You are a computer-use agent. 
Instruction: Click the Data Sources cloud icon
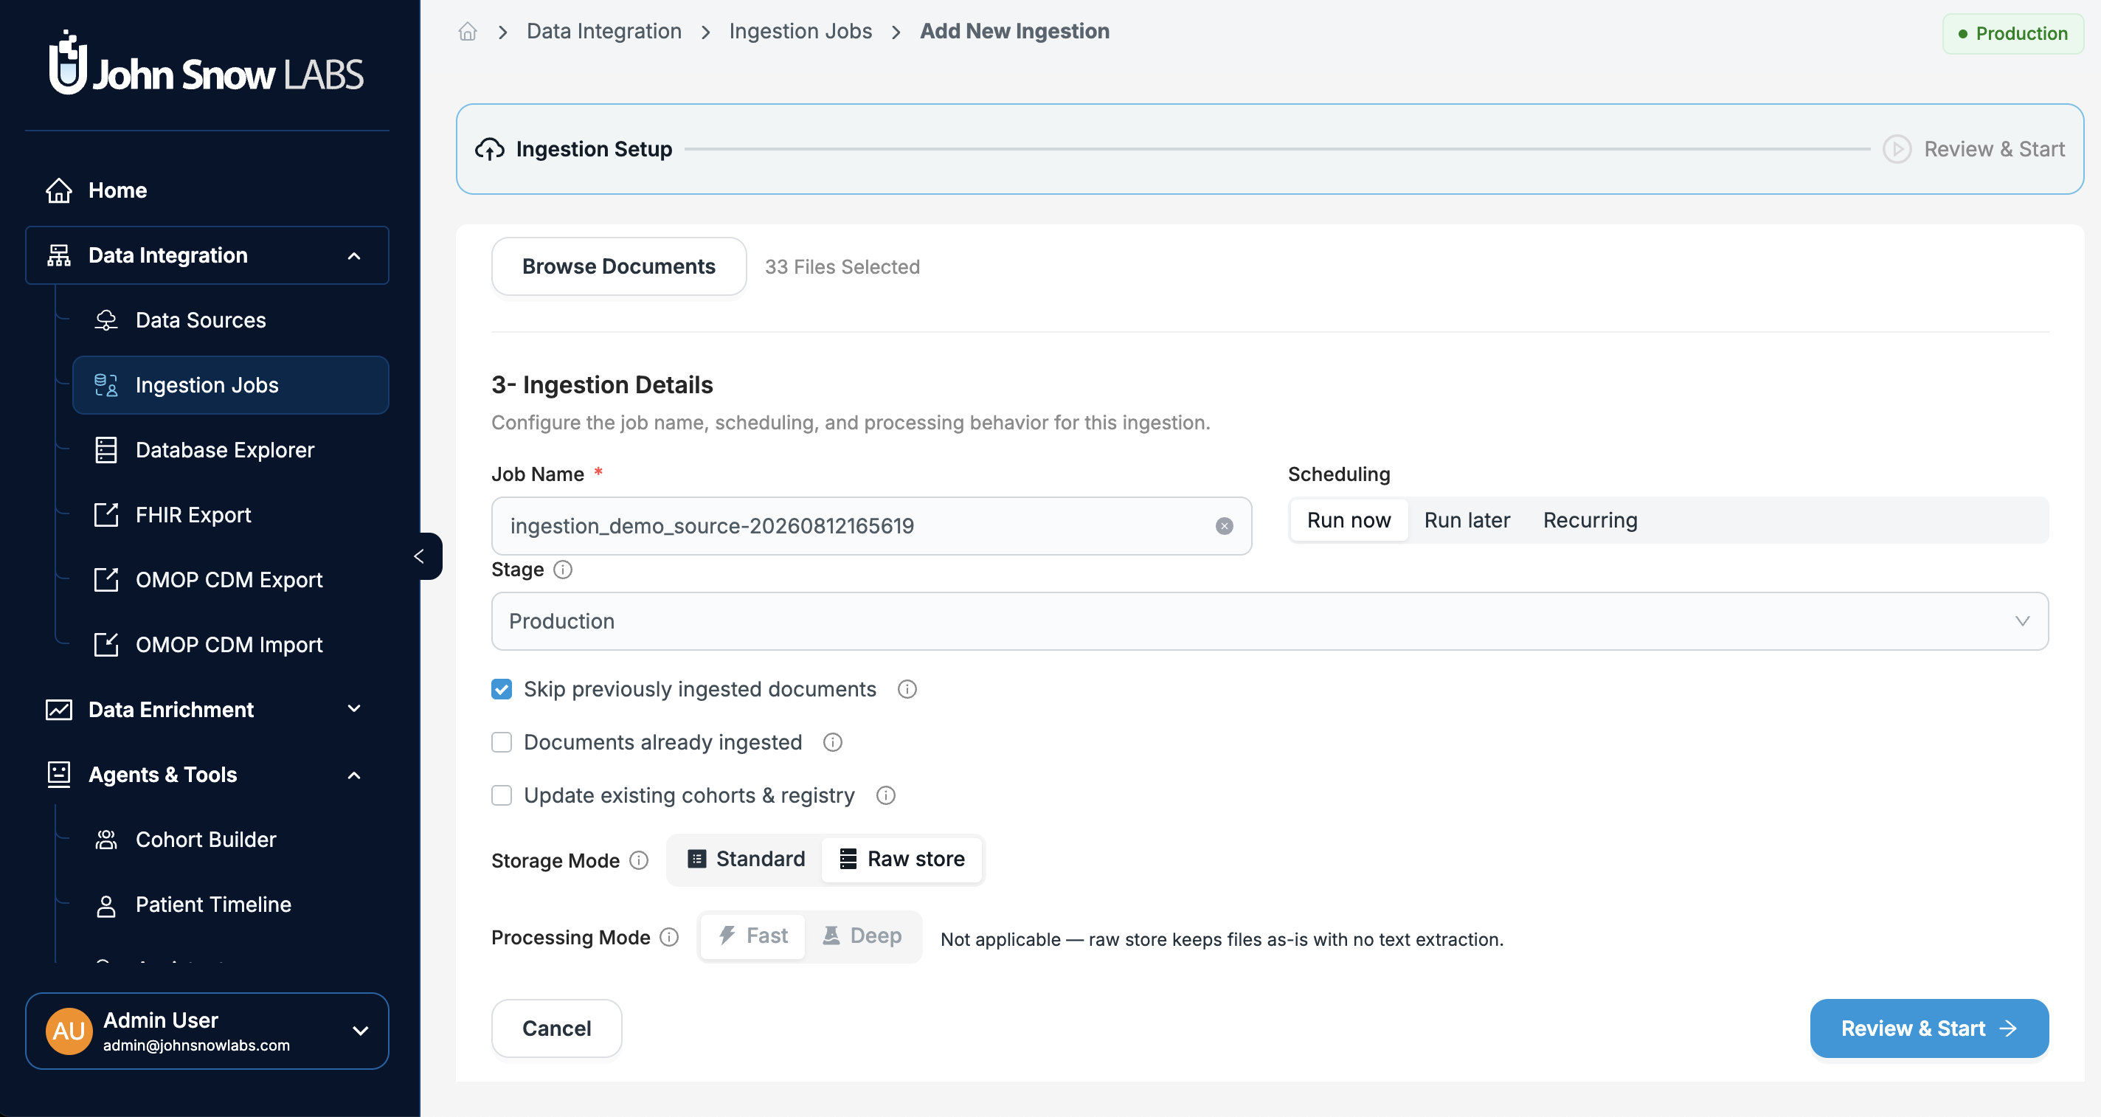click(106, 320)
